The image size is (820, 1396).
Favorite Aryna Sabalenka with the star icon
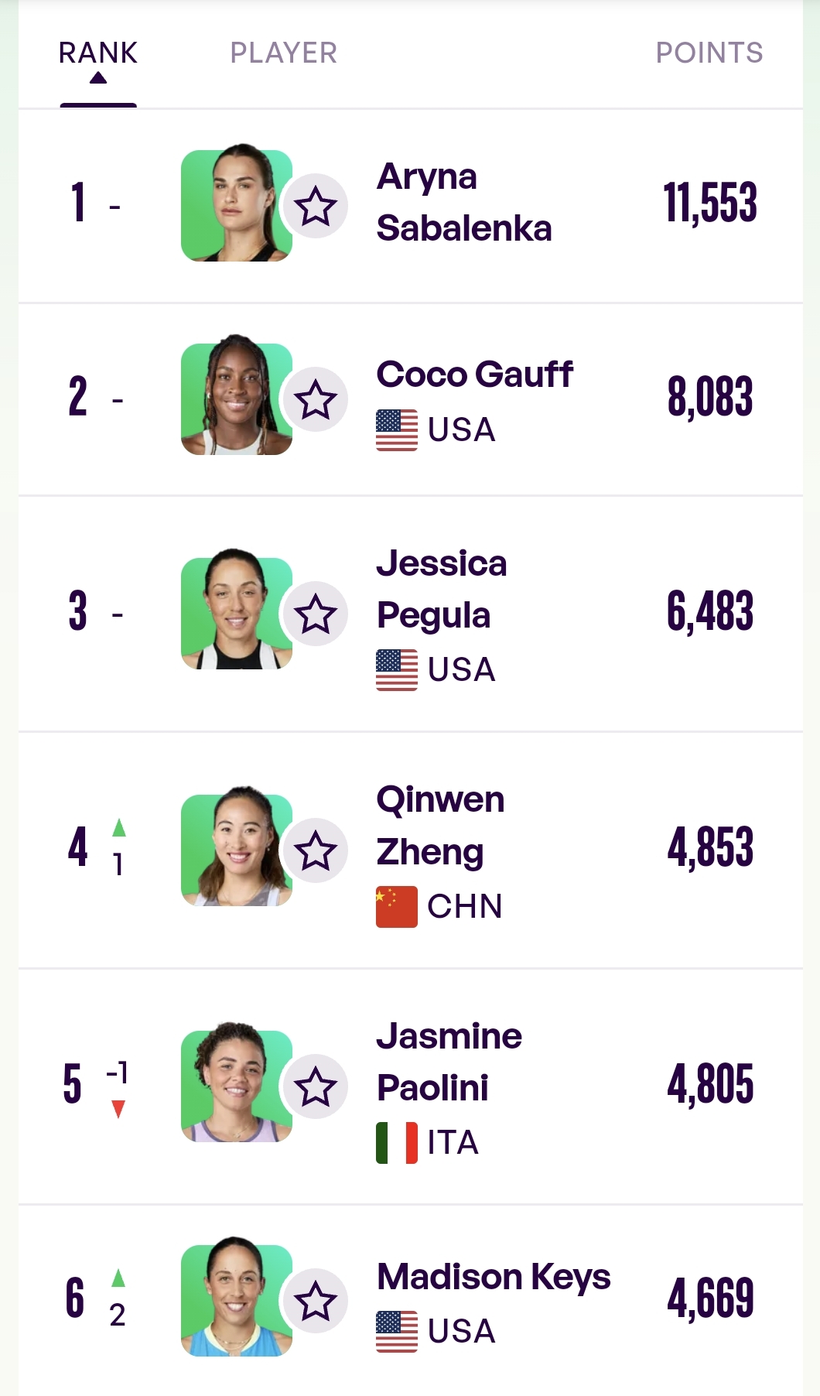[x=316, y=206]
